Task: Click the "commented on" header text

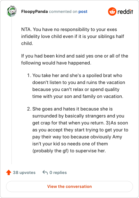Action: point(63,12)
